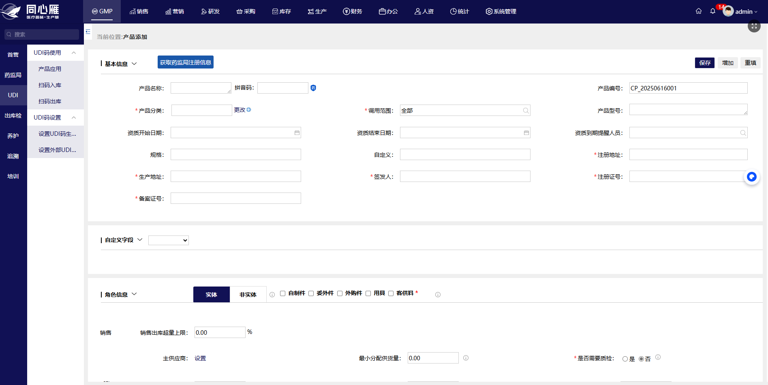Viewport: 768px width, 385px height.
Task: Open the GMP top menu
Action: (102, 11)
